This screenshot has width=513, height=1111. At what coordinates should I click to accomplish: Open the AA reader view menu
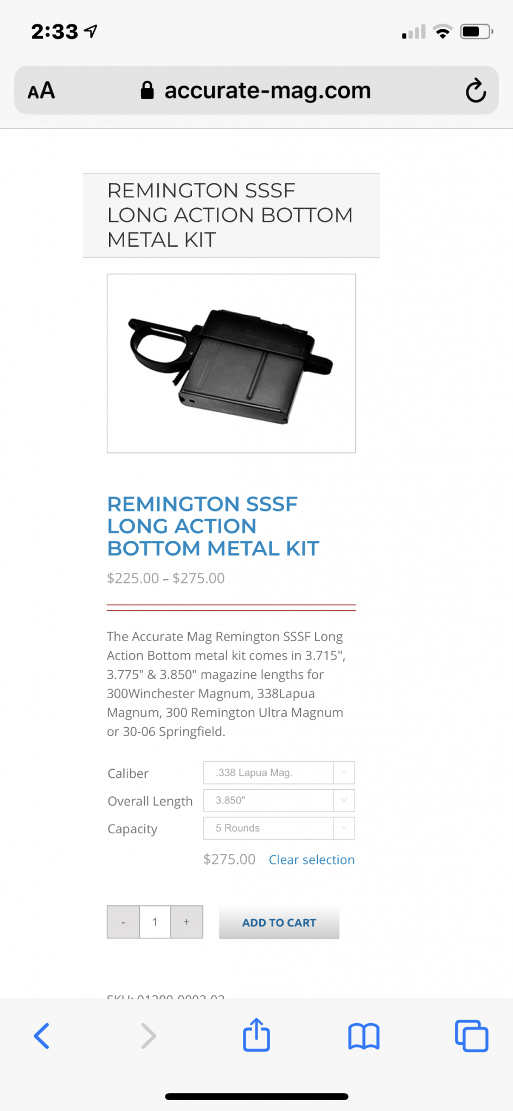coord(41,91)
